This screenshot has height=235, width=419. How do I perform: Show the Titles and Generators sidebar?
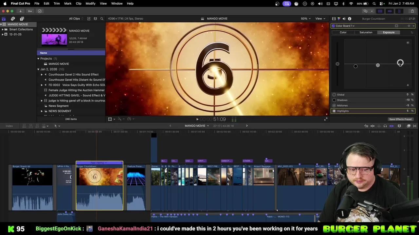pyautogui.click(x=22, y=19)
